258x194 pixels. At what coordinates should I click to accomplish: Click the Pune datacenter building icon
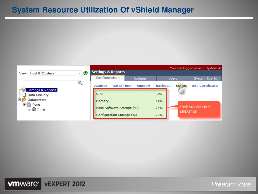pyautogui.click(x=29, y=104)
